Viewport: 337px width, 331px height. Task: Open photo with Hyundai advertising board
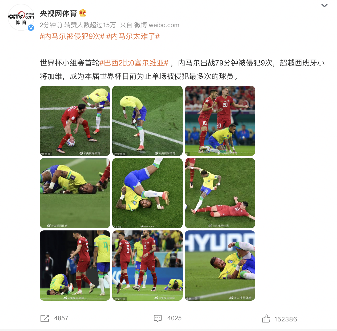tap(220, 266)
